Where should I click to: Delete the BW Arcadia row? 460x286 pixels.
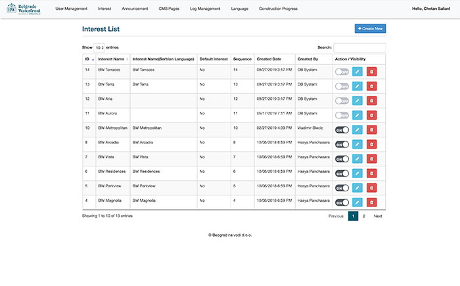pos(371,144)
